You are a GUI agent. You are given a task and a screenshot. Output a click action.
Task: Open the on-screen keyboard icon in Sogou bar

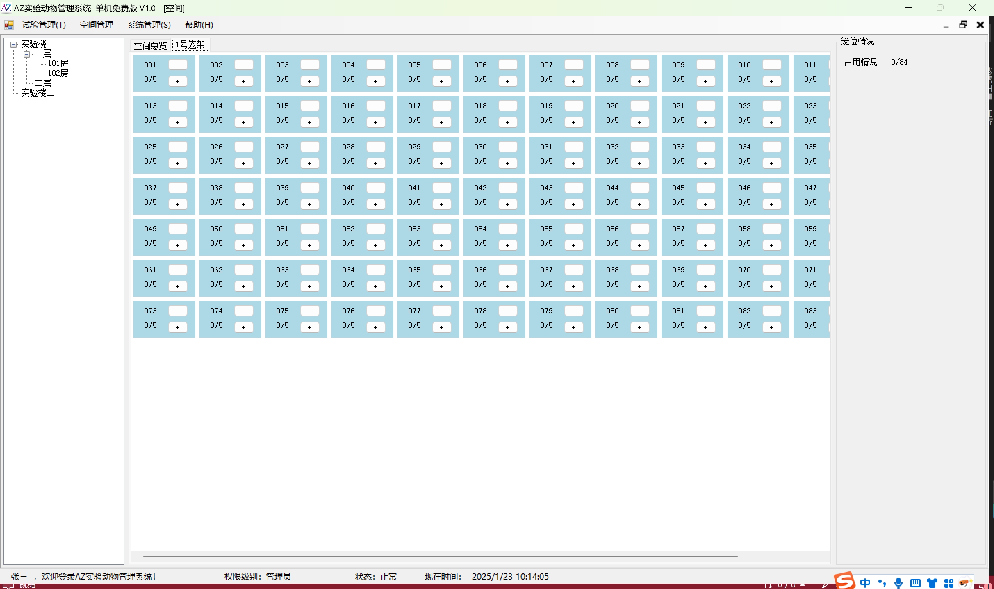(x=916, y=583)
